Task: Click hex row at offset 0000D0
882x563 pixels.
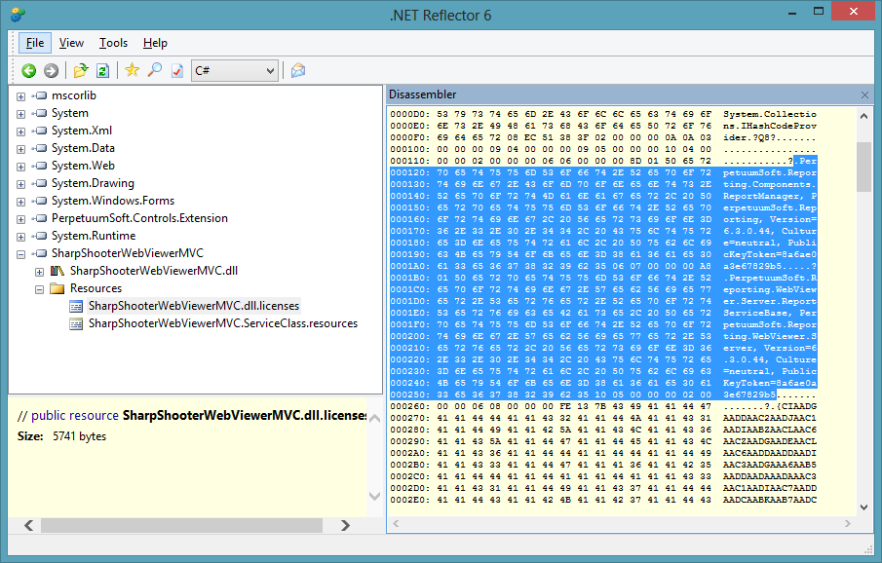Action: (x=603, y=114)
